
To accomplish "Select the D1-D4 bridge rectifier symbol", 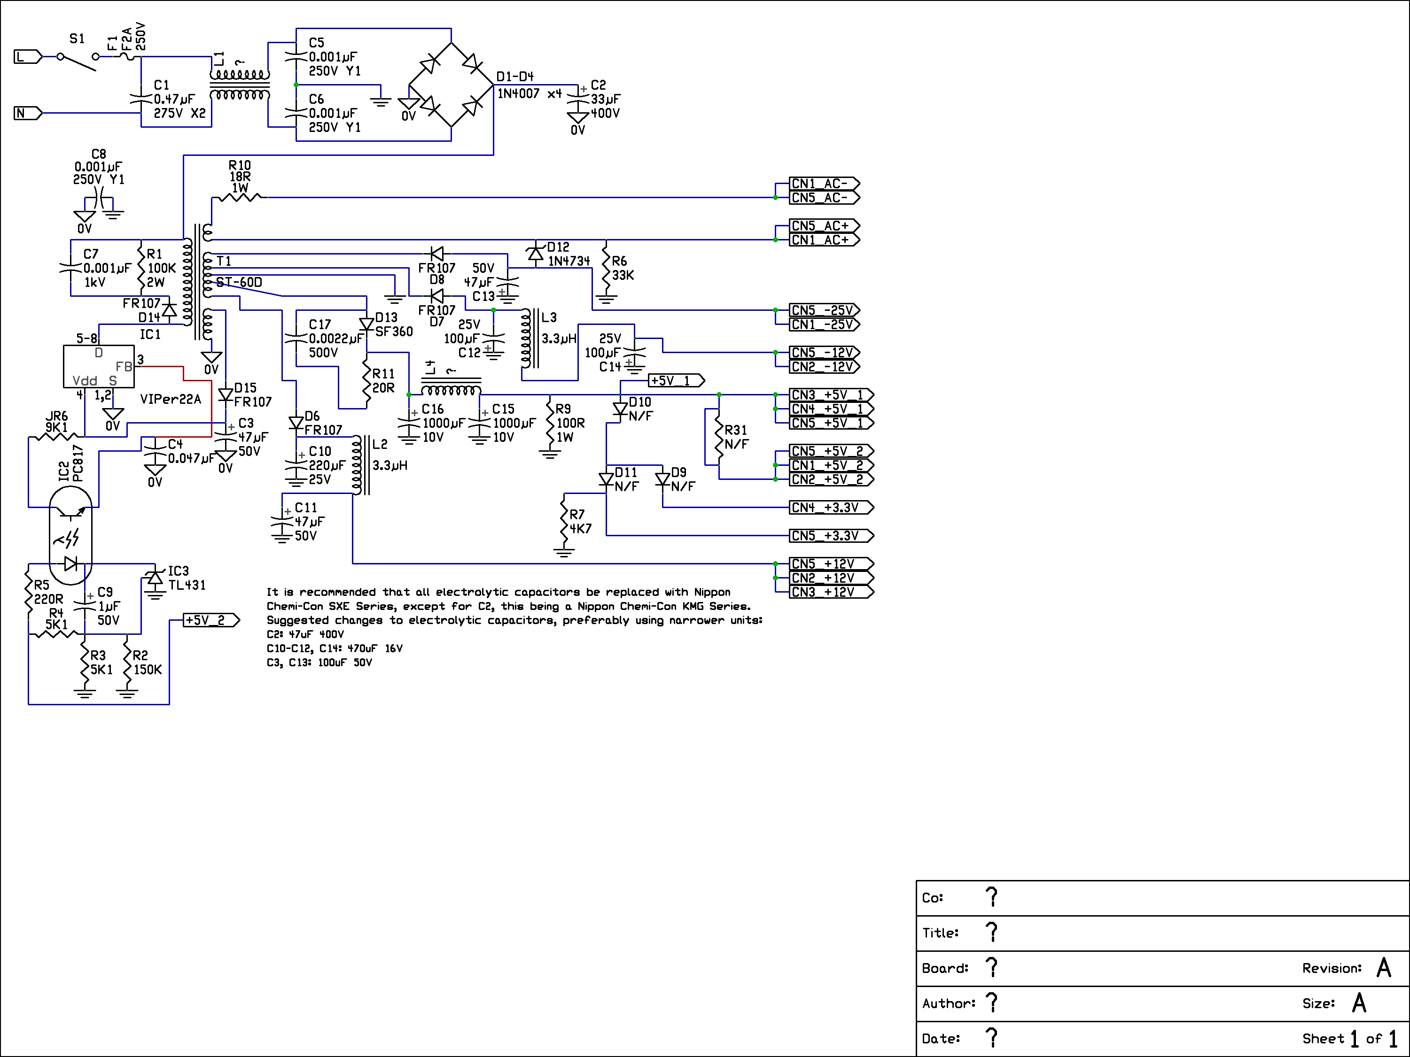I will tap(452, 85).
